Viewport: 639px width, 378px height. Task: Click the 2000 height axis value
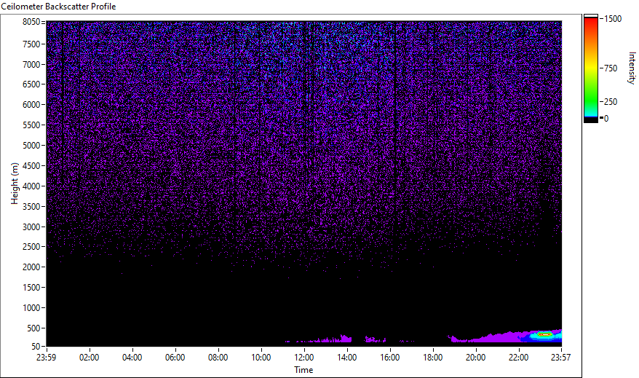31,267
